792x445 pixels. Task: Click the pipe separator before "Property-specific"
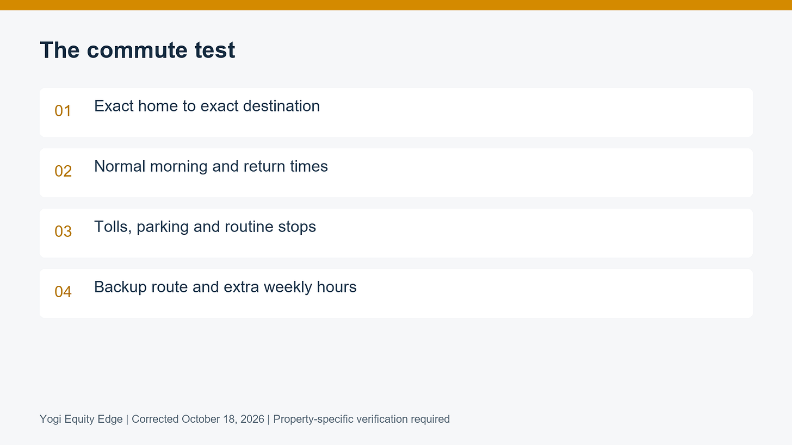tap(269, 419)
